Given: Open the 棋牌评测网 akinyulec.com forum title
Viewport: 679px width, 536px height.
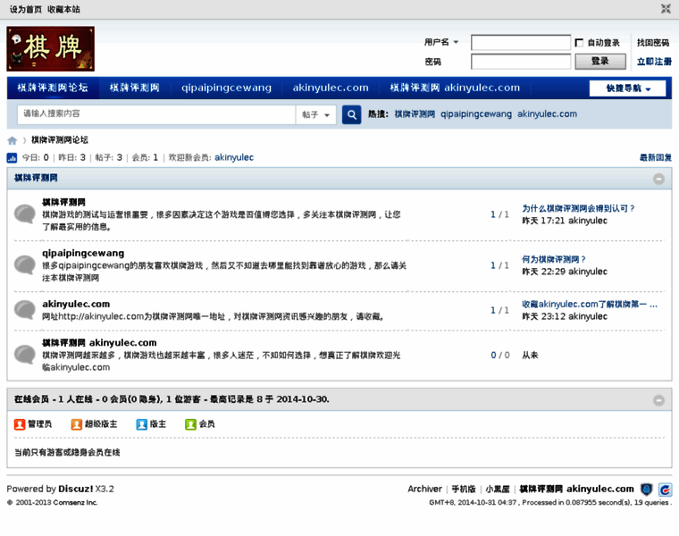Looking at the screenshot, I should pyautogui.click(x=99, y=343).
